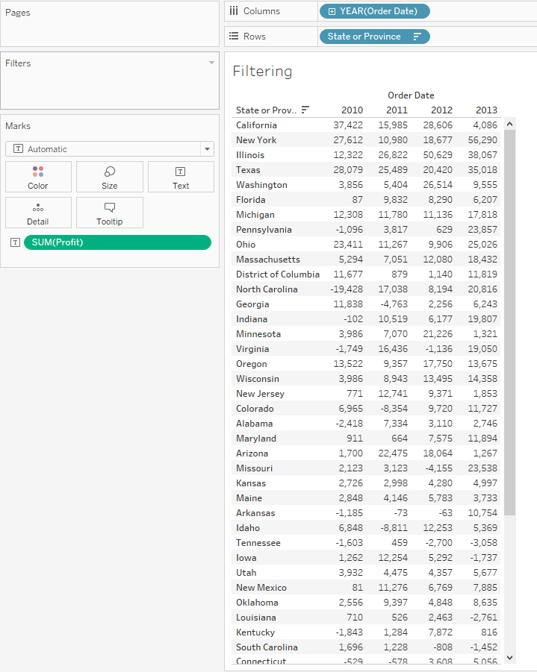The image size is (537, 672).
Task: Open the Tooltip marks card
Action: pos(110,213)
